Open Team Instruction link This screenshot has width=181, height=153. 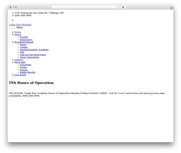click(29, 57)
